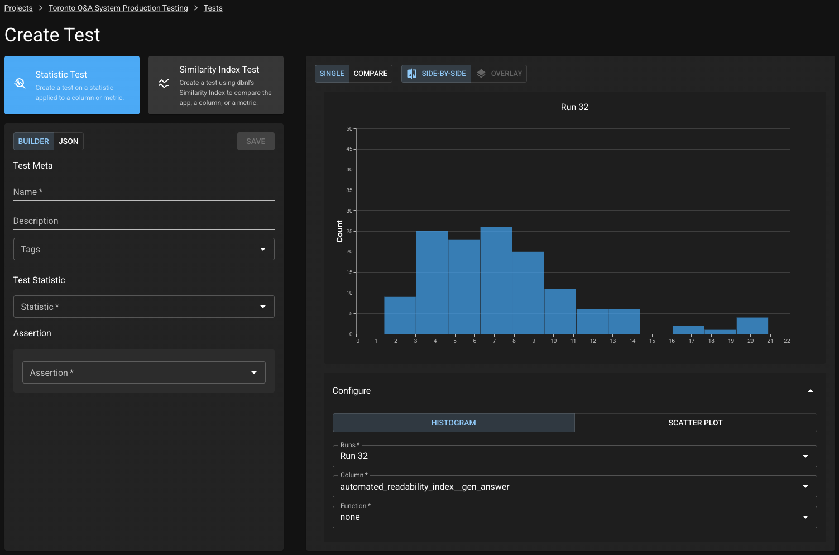Click the overlay layers icon
This screenshot has height=555, width=839.
pyautogui.click(x=481, y=74)
